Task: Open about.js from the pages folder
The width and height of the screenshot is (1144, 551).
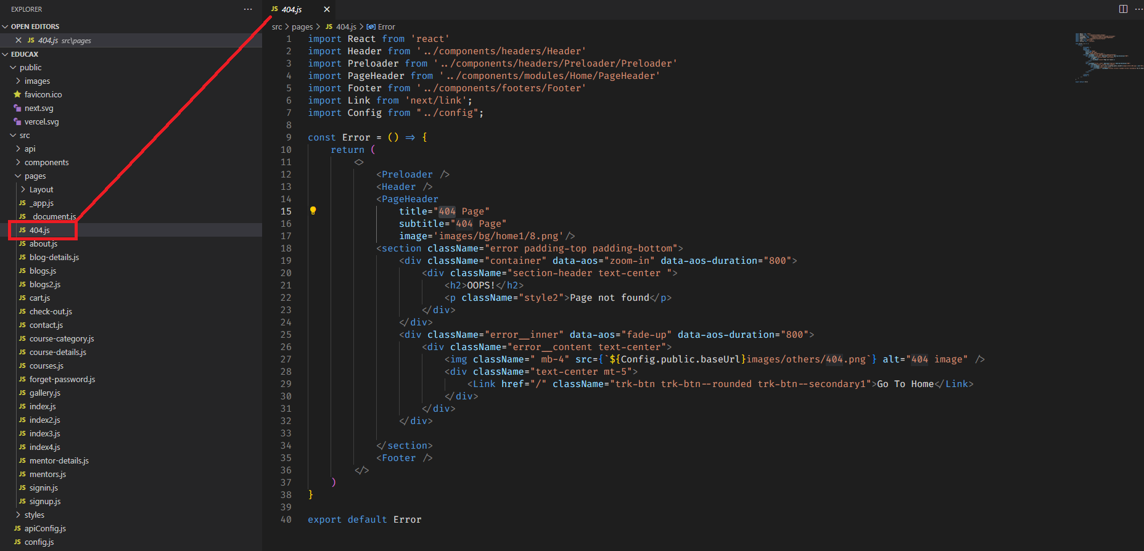Action: [x=43, y=243]
